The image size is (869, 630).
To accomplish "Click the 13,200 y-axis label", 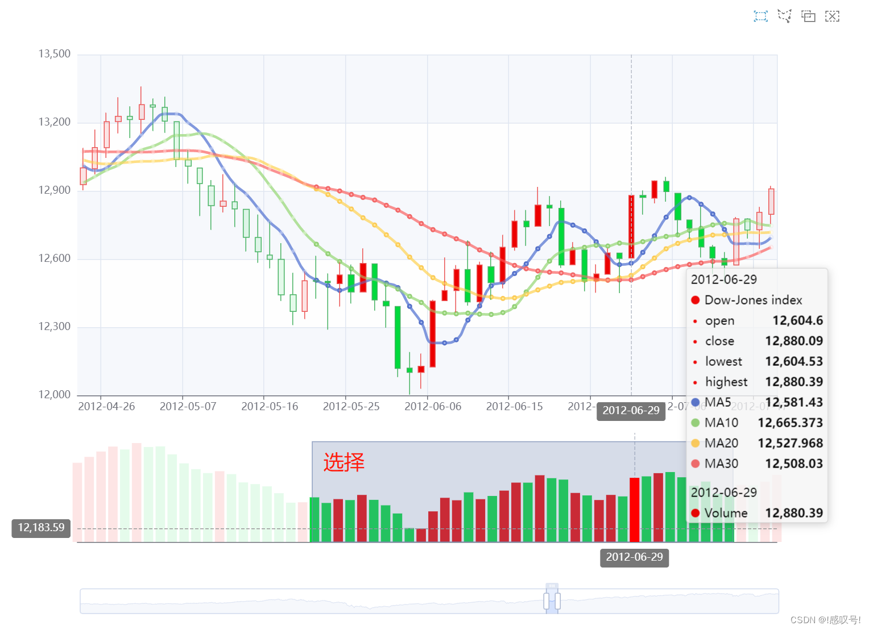I will point(55,122).
